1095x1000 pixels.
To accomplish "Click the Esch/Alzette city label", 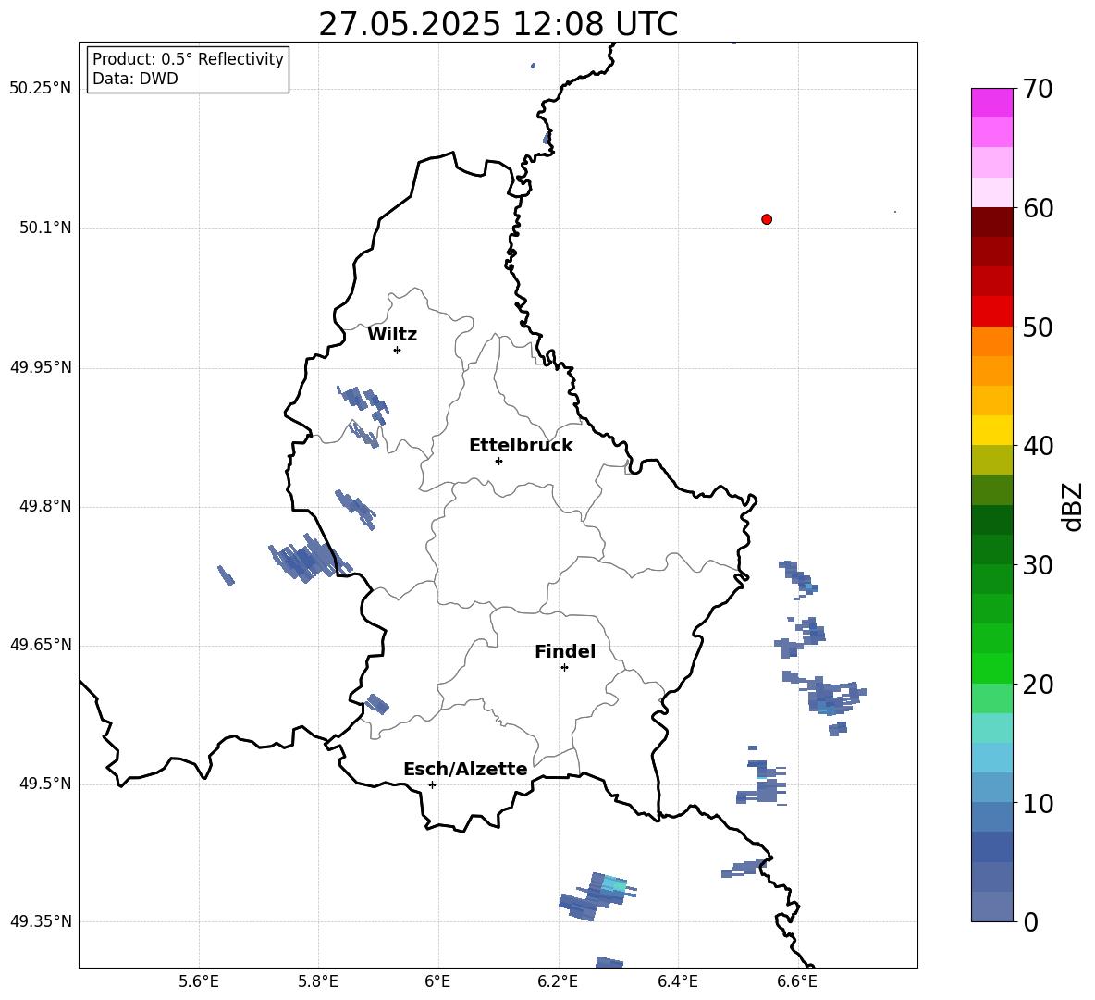I will click(x=466, y=769).
